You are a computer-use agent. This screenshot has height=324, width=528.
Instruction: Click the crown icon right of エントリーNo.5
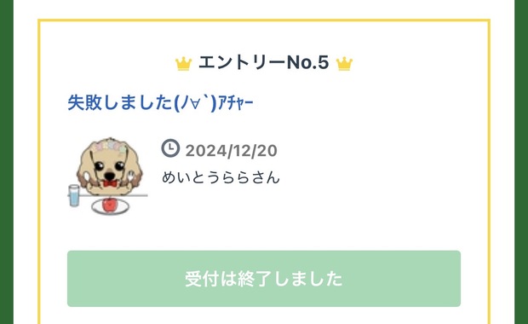pyautogui.click(x=345, y=64)
